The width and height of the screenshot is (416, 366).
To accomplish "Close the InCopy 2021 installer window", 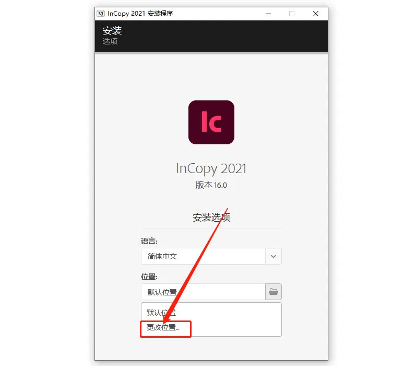I will (315, 14).
